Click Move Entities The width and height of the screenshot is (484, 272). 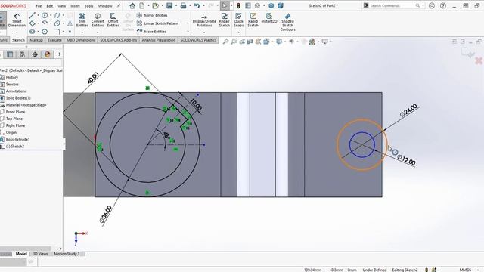tap(151, 32)
